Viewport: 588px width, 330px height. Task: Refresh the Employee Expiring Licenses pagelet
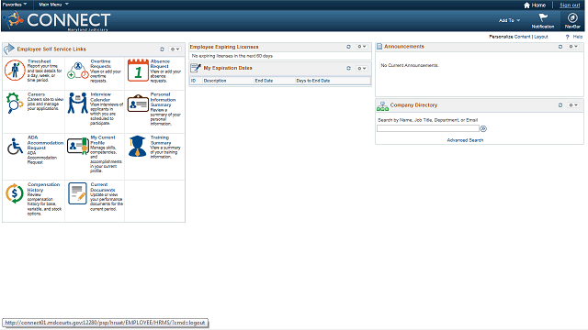coord(348,47)
